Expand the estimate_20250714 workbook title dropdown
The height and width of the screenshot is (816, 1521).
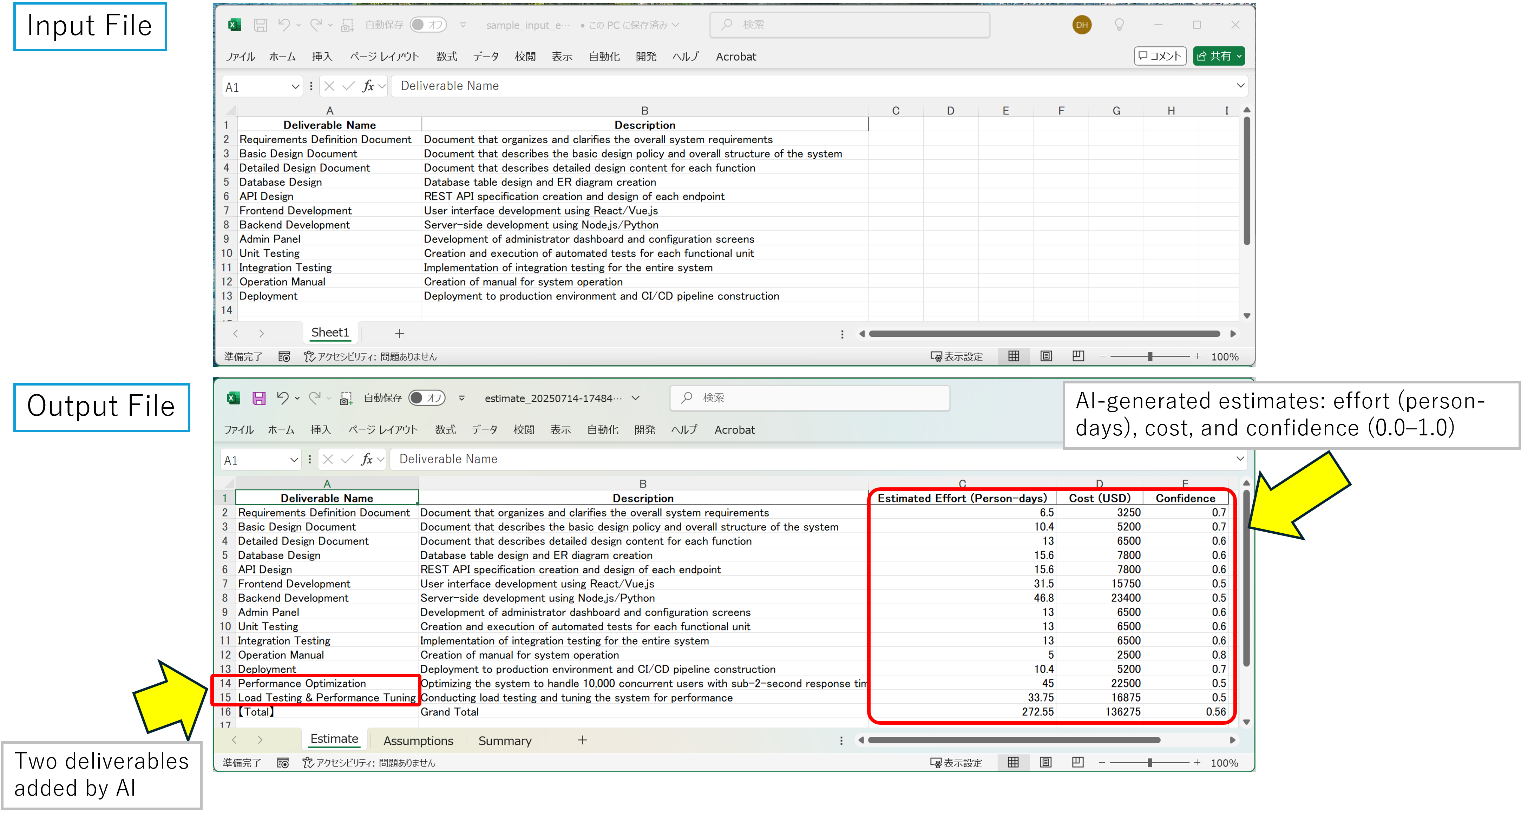(636, 397)
